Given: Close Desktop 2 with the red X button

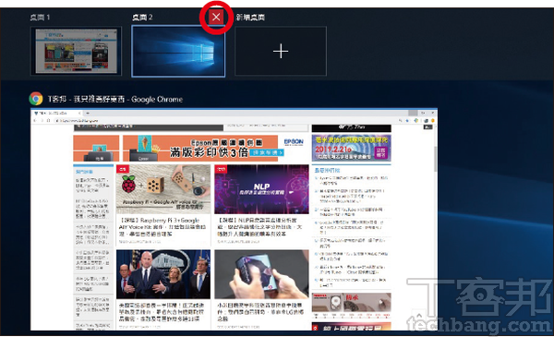Looking at the screenshot, I should coord(216,17).
